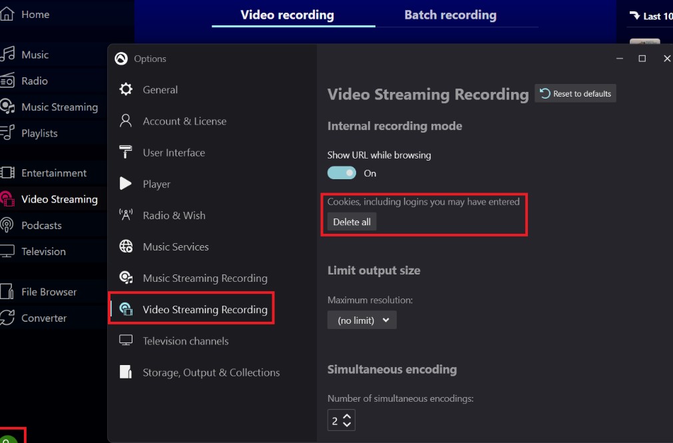
Task: Click the Television channels monitor icon
Action: [x=126, y=340]
